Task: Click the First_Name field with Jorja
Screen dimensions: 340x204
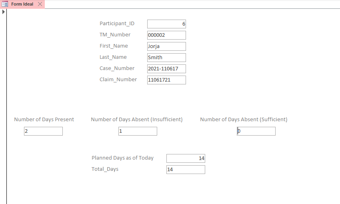Action: pos(166,46)
